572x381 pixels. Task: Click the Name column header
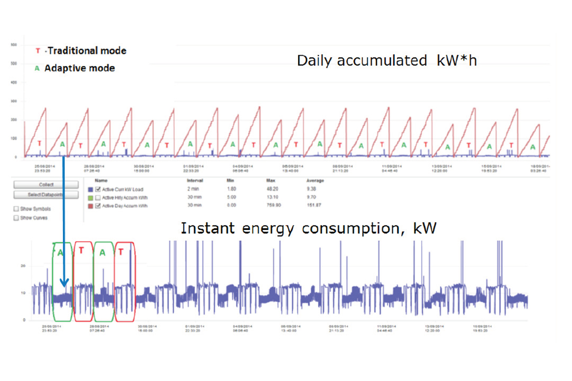click(x=101, y=181)
